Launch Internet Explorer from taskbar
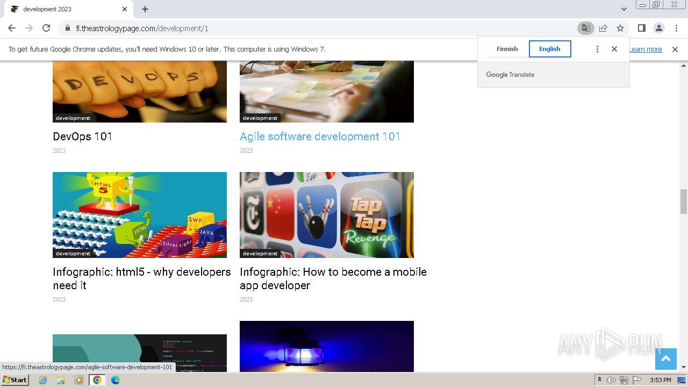Screen dimensions: 688x387 click(x=42, y=380)
